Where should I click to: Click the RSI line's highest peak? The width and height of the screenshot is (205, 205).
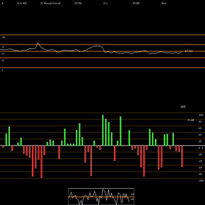[38, 43]
